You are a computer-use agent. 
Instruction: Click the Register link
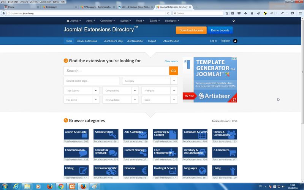(225, 41)
